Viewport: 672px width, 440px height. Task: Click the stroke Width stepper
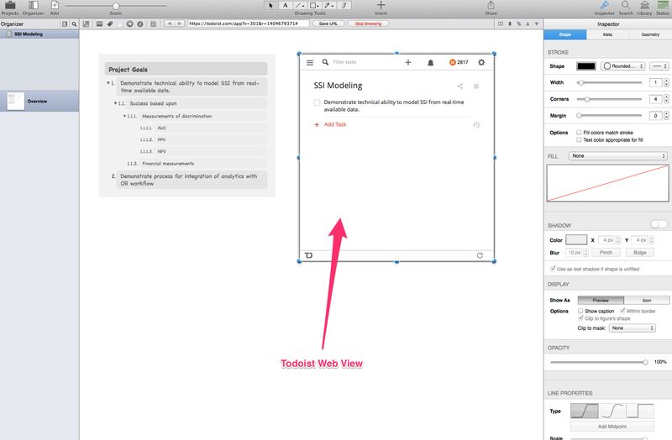[666, 82]
